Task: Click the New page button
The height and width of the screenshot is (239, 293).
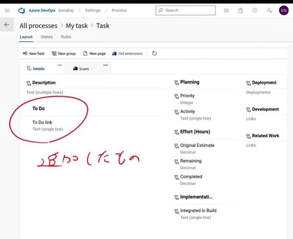Action: pos(94,53)
